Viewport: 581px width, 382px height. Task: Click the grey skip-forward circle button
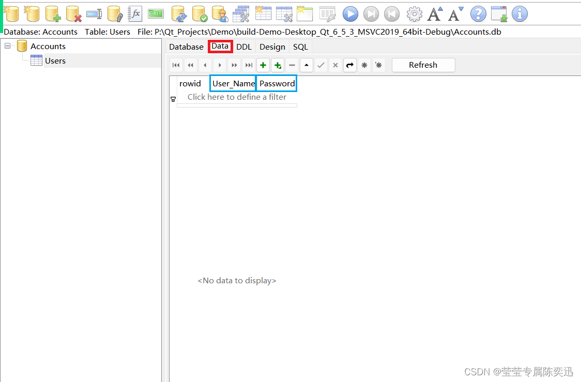pyautogui.click(x=371, y=14)
